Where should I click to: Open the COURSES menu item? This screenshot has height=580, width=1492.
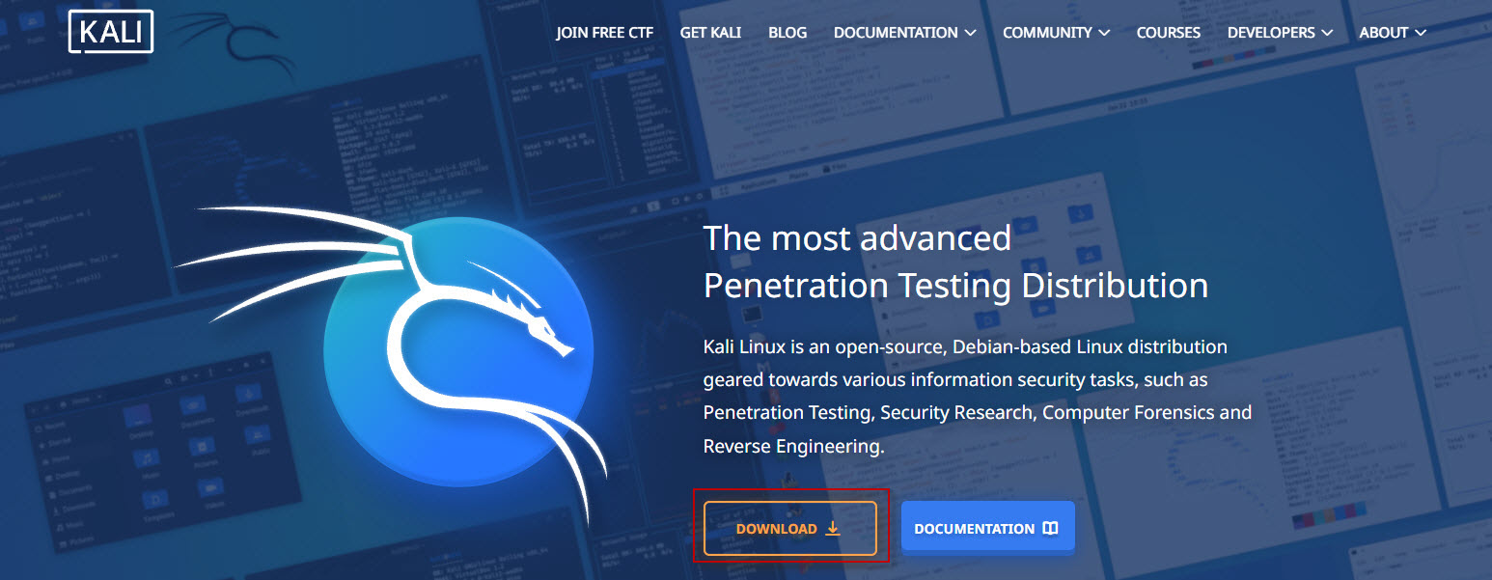[x=1169, y=32]
